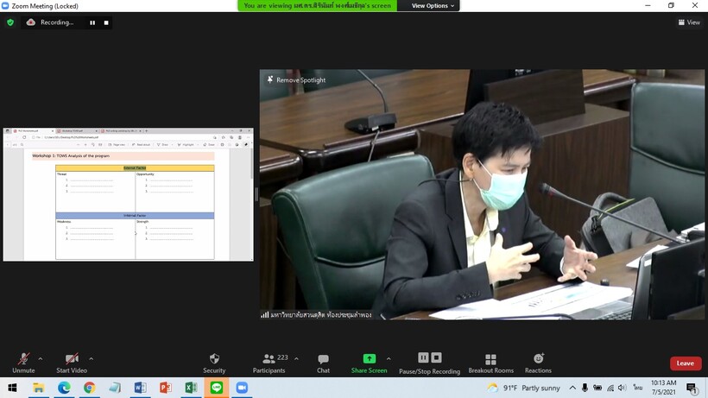Expand arrow next to Participants
This screenshot has width=708, height=398.
[x=296, y=359]
